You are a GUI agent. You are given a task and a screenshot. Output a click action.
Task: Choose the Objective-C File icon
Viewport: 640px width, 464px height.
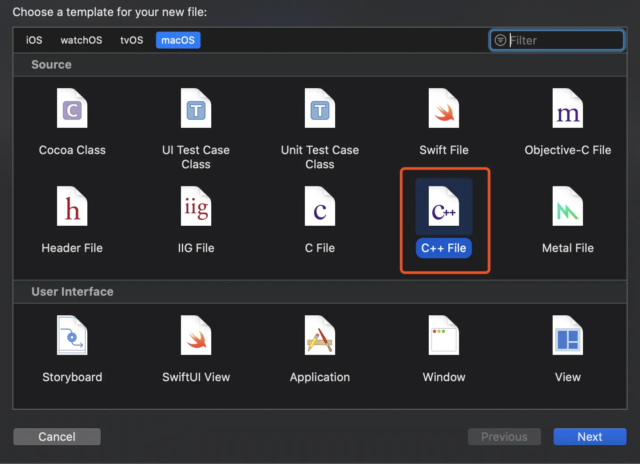[568, 108]
